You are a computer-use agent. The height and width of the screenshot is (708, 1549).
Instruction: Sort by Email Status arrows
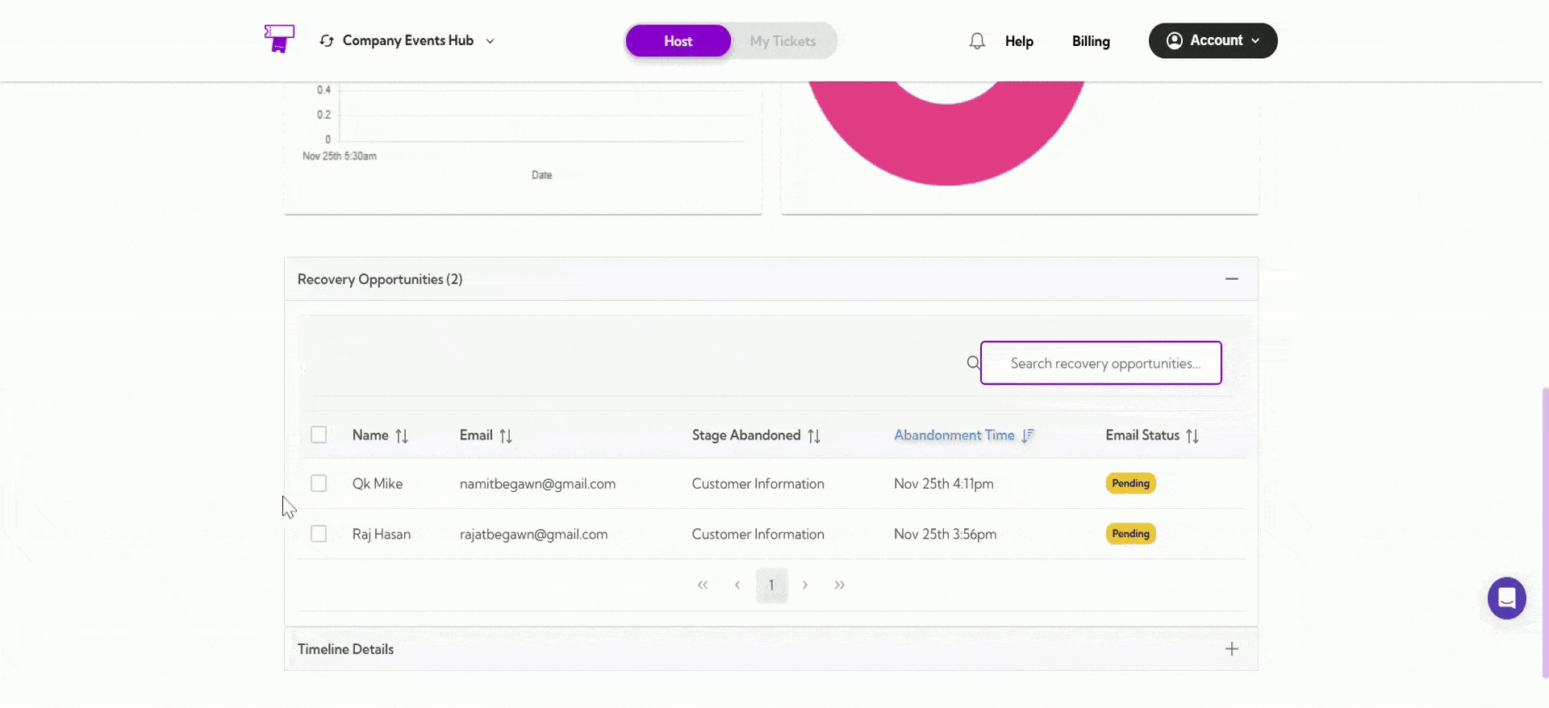click(x=1192, y=436)
